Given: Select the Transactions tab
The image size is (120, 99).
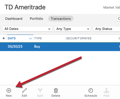Looking at the screenshot, I should (x=61, y=19).
